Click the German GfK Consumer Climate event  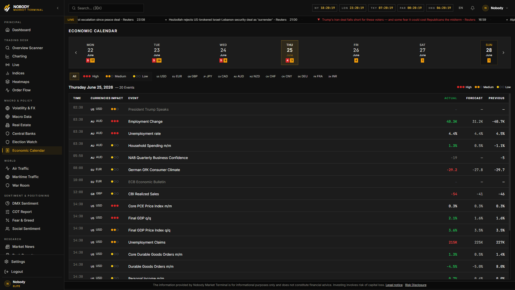pyautogui.click(x=289, y=170)
